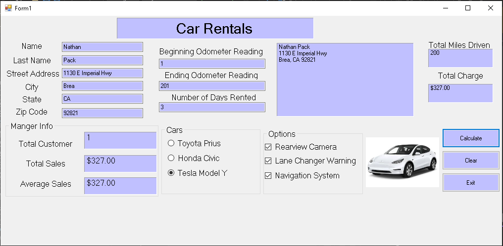Choose the Honda Civic option
The width and height of the screenshot is (503, 246).
click(x=171, y=159)
